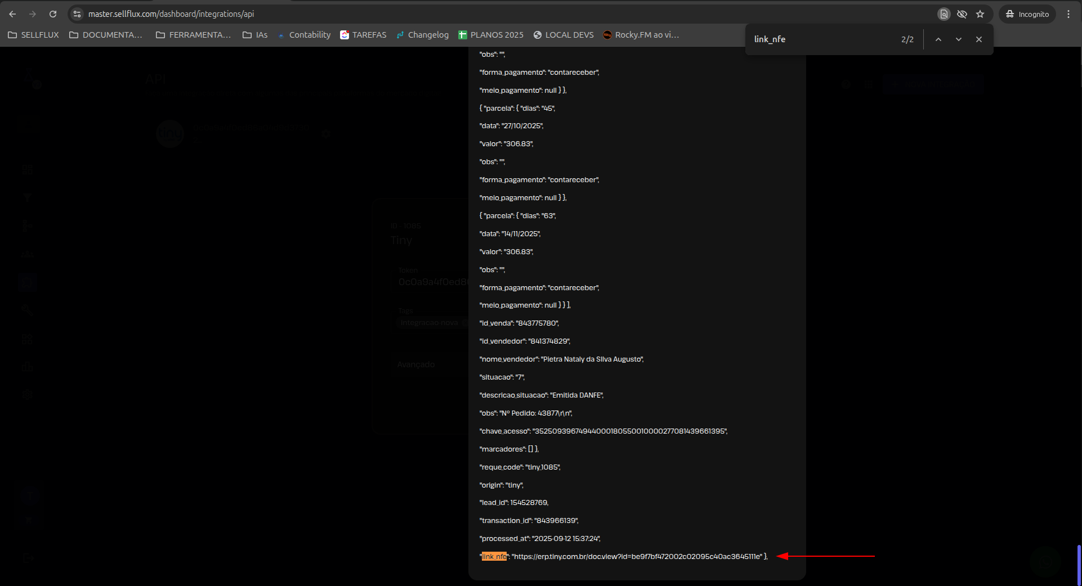The height and width of the screenshot is (586, 1082).
Task: Click the nome_vendedor Pietra Nataly line
Action: (x=561, y=359)
